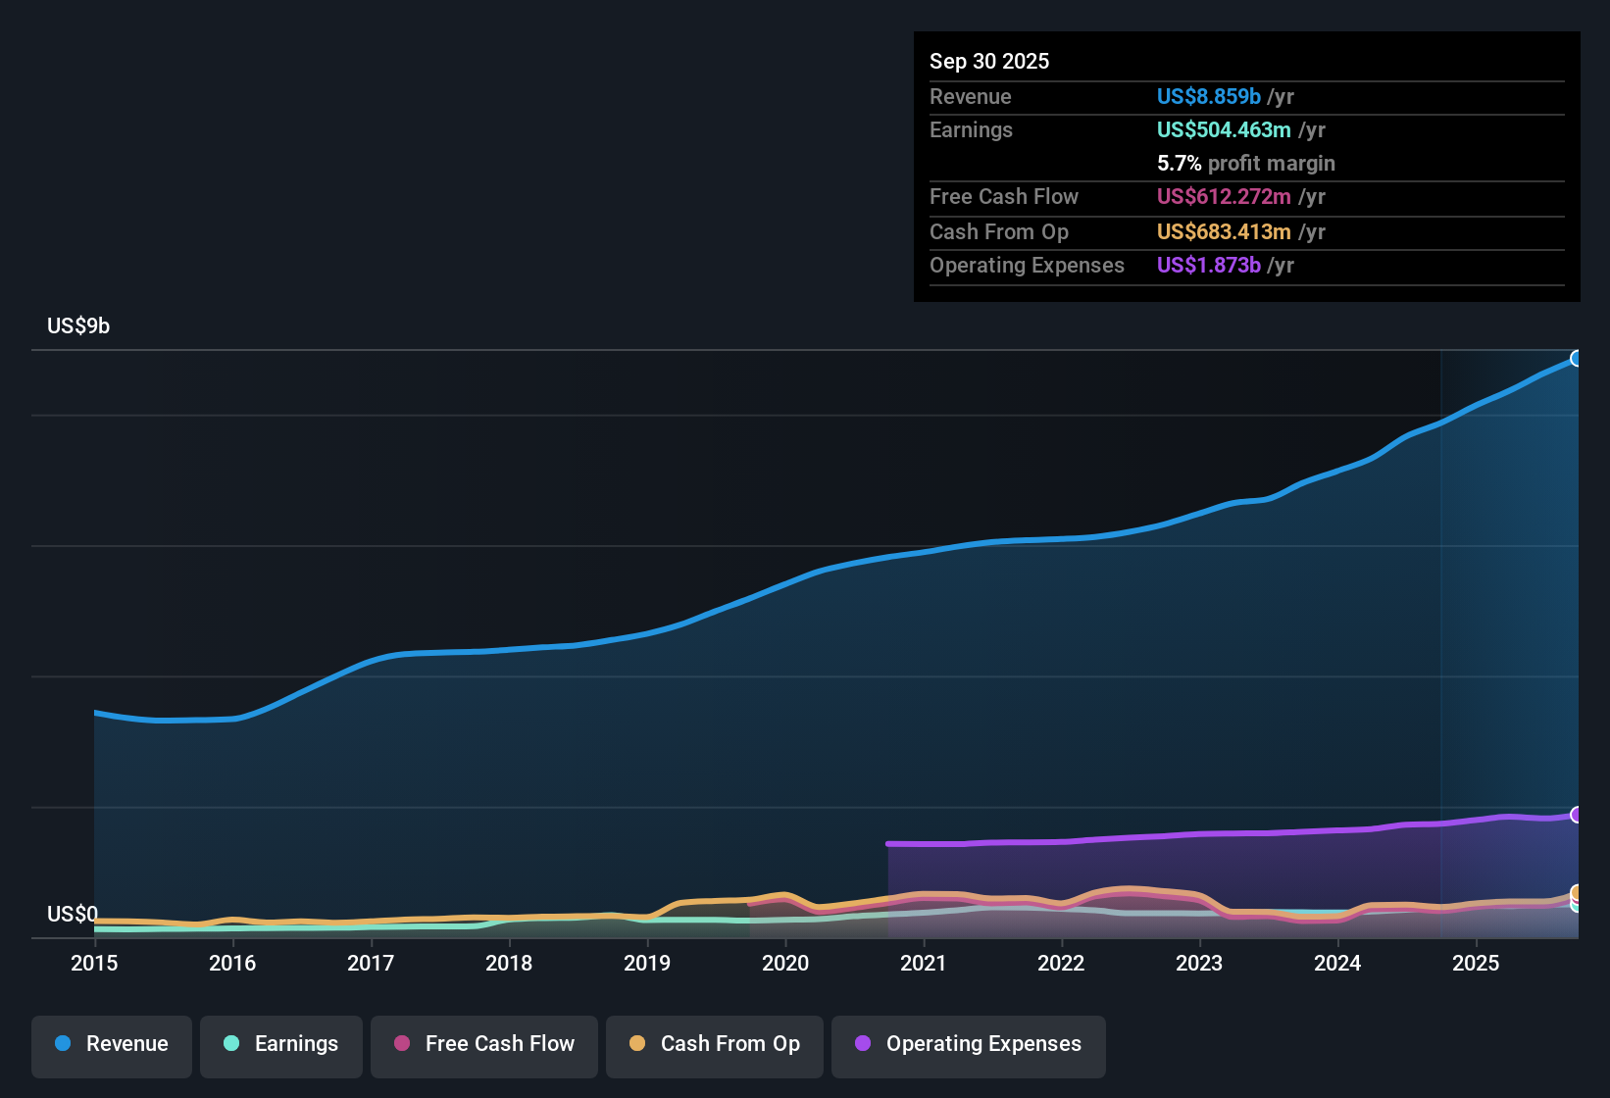This screenshot has width=1610, height=1098.
Task: Toggle the Cash From Op legend button
Action: 715,1045
